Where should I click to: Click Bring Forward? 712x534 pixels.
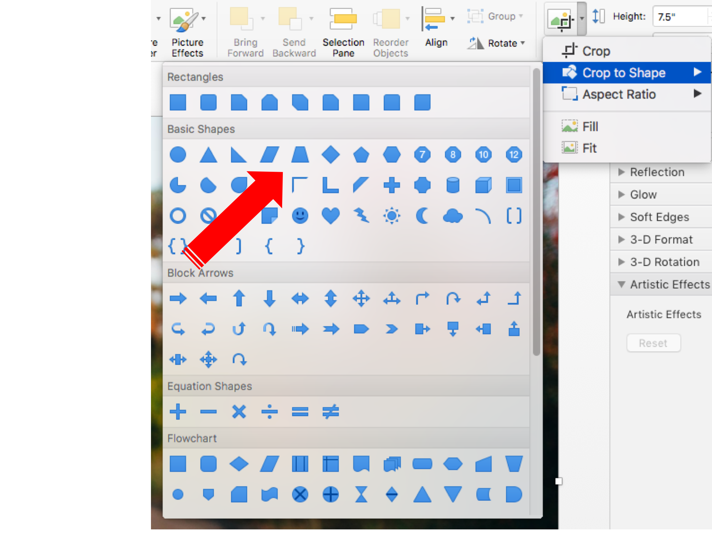click(x=246, y=33)
